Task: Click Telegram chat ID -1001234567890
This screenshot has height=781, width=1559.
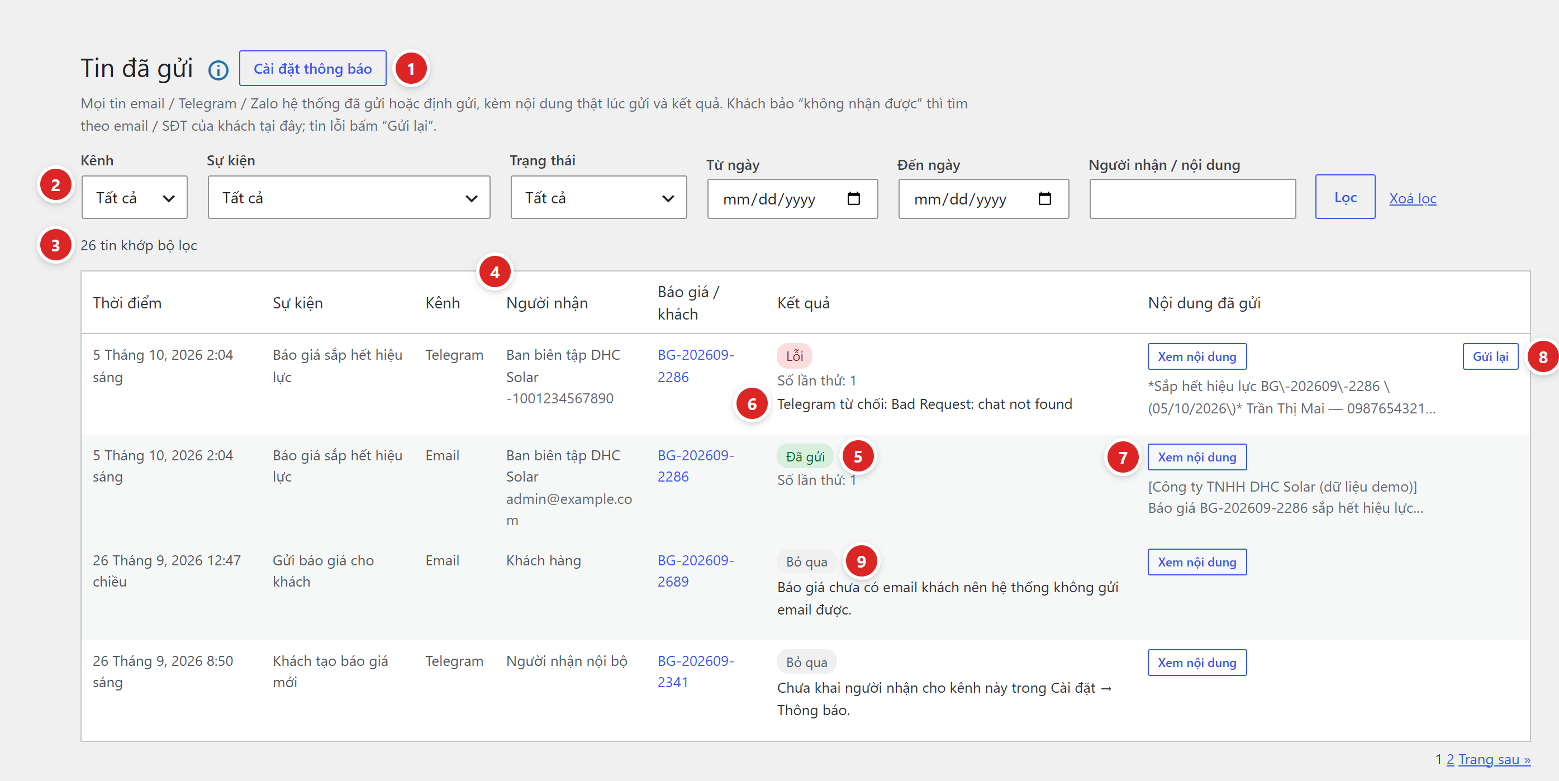Action: pyautogui.click(x=560, y=399)
